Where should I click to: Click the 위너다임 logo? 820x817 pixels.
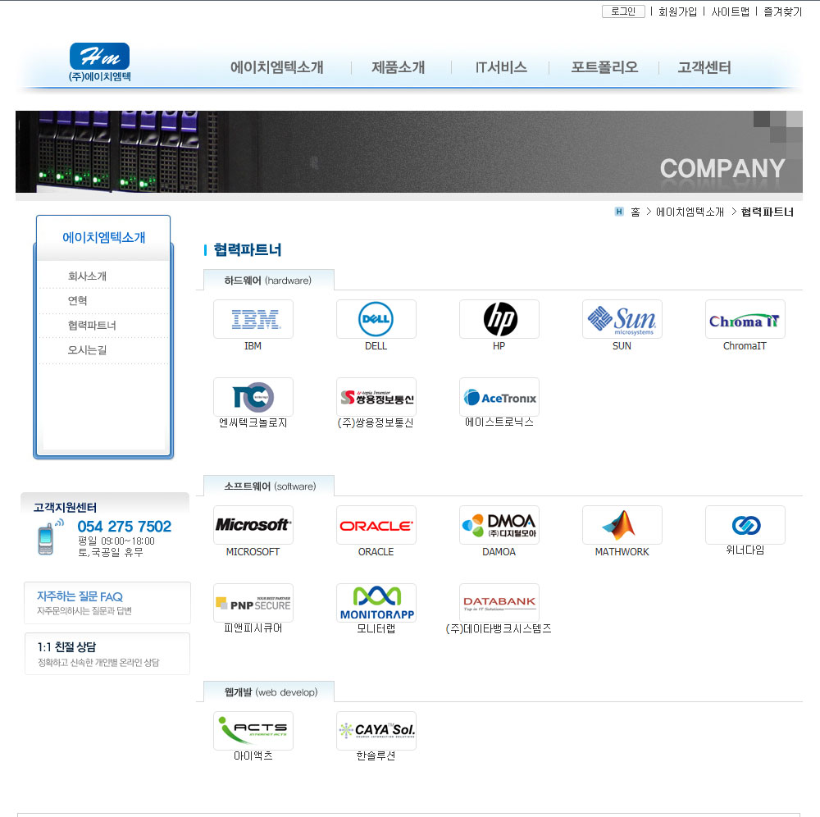745,525
